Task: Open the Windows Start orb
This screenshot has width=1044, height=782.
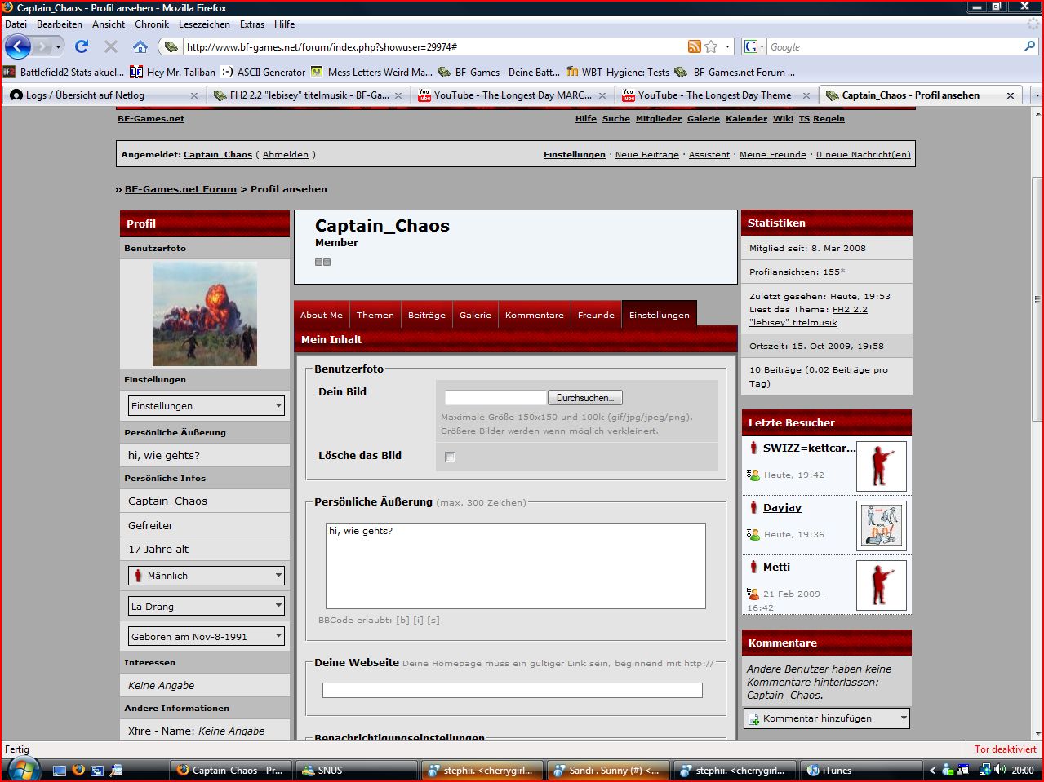Action: tap(22, 769)
